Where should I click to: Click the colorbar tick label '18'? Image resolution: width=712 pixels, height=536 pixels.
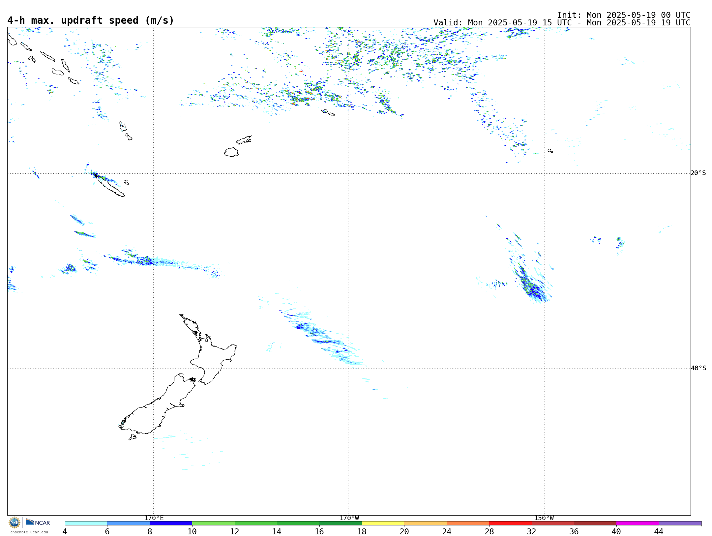point(362,531)
